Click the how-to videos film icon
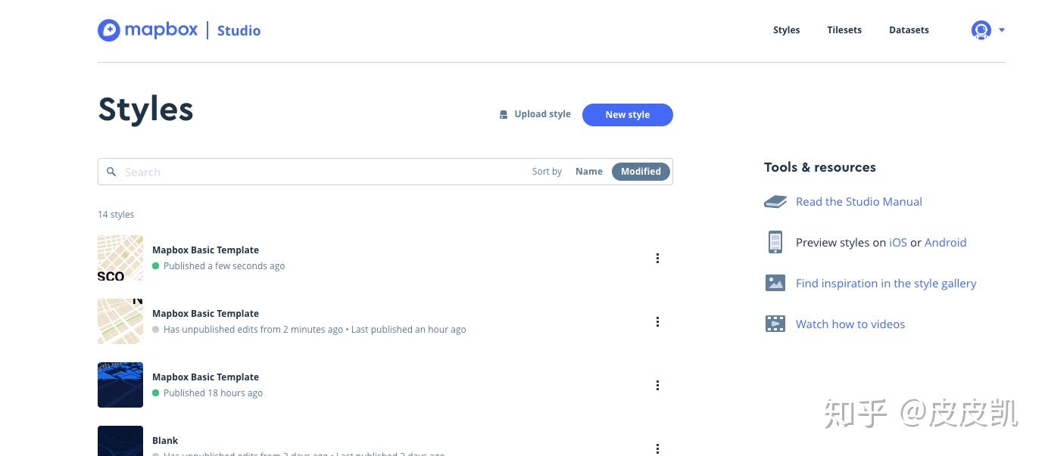 click(775, 324)
